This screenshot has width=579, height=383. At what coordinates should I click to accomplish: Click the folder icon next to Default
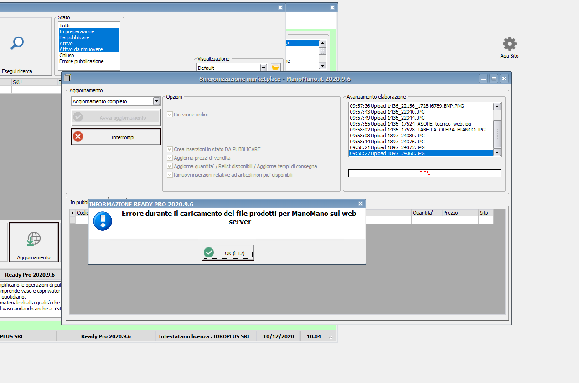coord(275,68)
